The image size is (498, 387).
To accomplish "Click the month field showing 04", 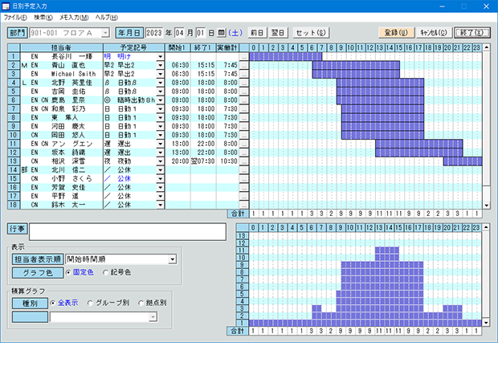I will pos(179,33).
